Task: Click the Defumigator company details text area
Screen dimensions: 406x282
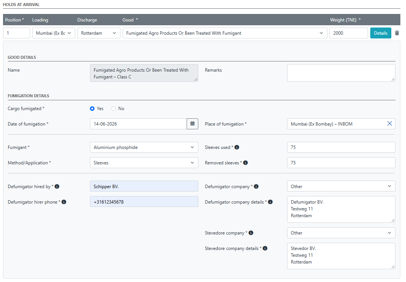Action: coord(341,209)
